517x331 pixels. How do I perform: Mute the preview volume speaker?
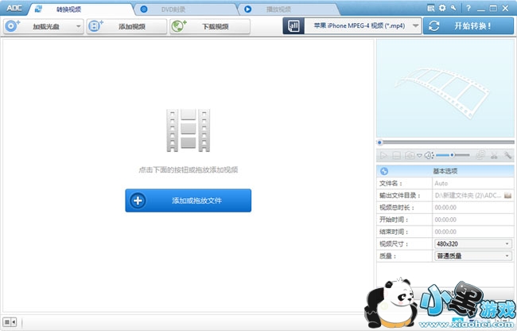click(x=429, y=155)
